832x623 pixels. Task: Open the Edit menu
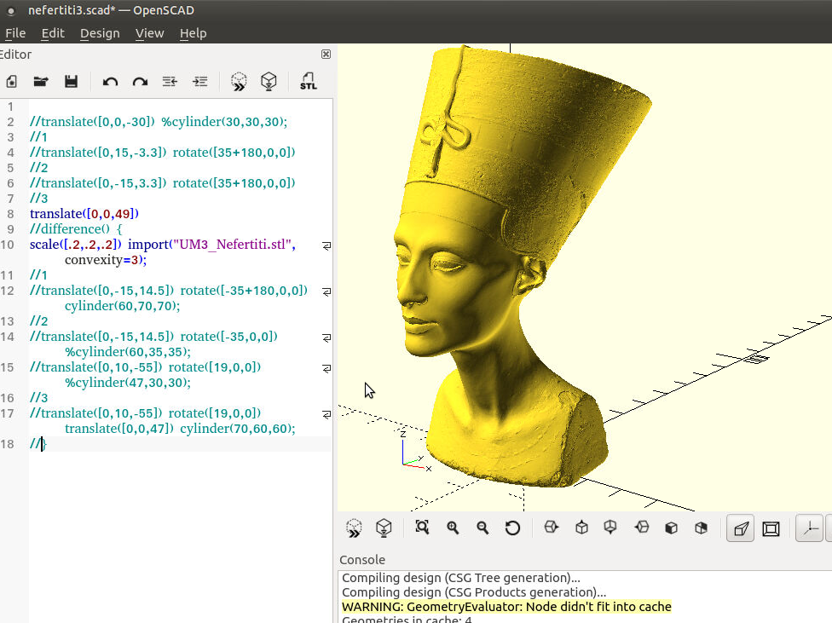(x=53, y=33)
